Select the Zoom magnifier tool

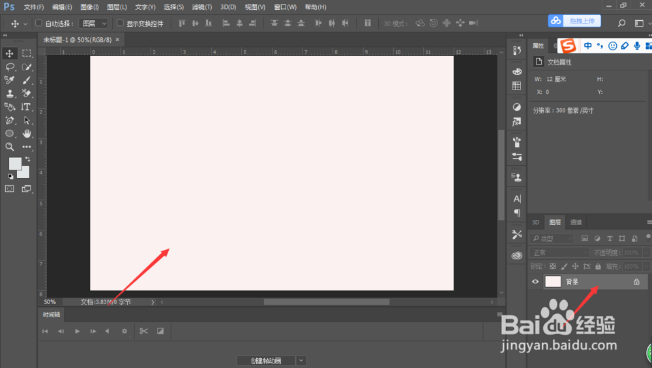pyautogui.click(x=10, y=147)
